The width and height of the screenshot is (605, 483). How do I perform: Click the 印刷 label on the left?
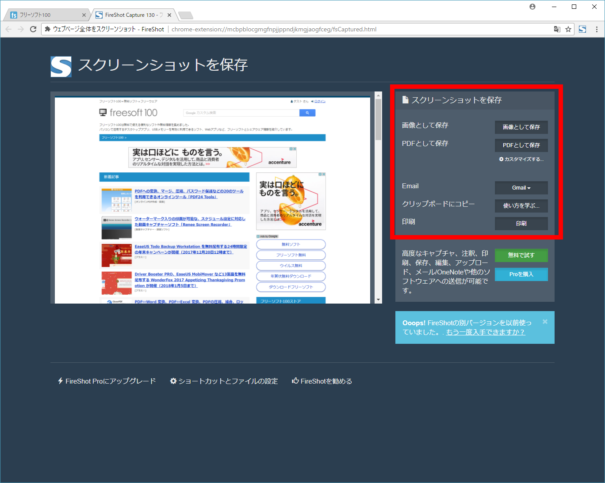tap(408, 222)
